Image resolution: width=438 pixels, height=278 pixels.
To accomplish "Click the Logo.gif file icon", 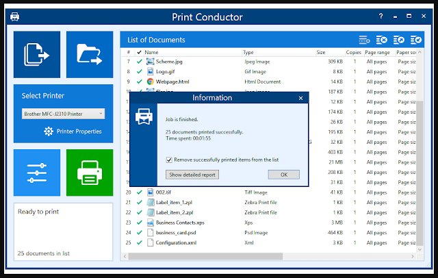I will [x=151, y=71].
